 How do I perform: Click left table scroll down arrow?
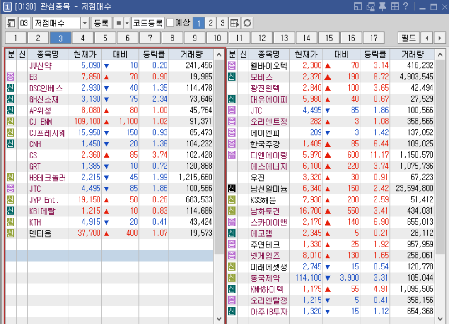point(219,319)
